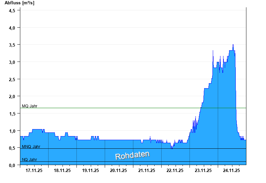Image resolution: width=266 pixels, height=183 pixels.
Task: Click the y-axis value 4,5
Action: [12, 11]
